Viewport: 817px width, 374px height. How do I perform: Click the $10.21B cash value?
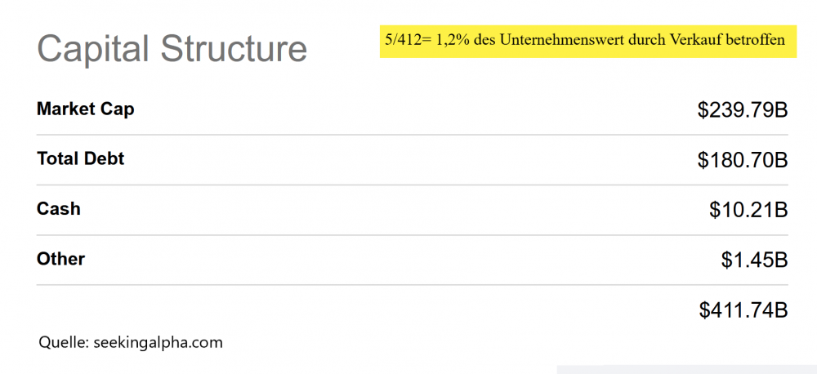pos(748,210)
